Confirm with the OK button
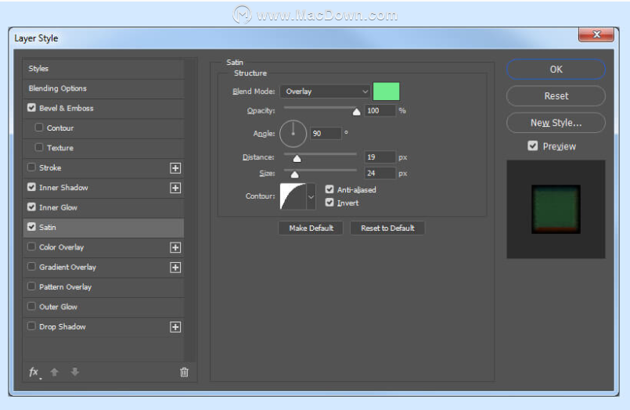 point(556,70)
